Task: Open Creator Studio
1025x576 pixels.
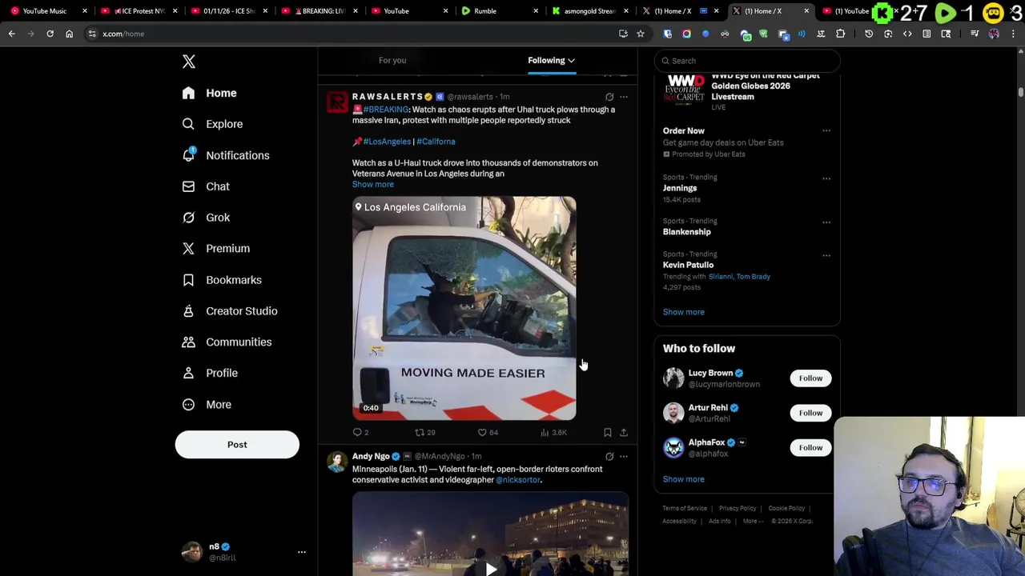Action: click(229, 311)
